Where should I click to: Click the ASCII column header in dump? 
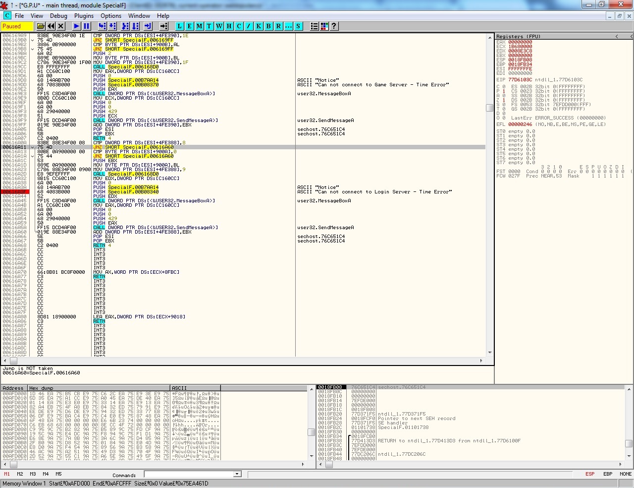(x=196, y=388)
